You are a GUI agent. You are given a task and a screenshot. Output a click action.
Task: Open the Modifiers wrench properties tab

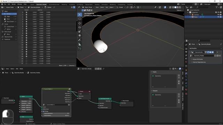(x=186, y=73)
